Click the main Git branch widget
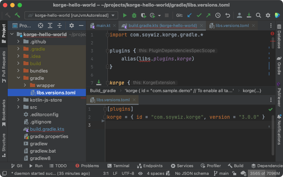The height and width of the screenshot is (177, 283). coord(221,173)
